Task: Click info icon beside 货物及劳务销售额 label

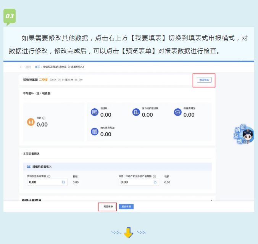Action: coord(49,177)
